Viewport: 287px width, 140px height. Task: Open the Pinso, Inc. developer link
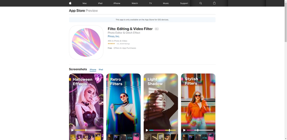pos(114,36)
